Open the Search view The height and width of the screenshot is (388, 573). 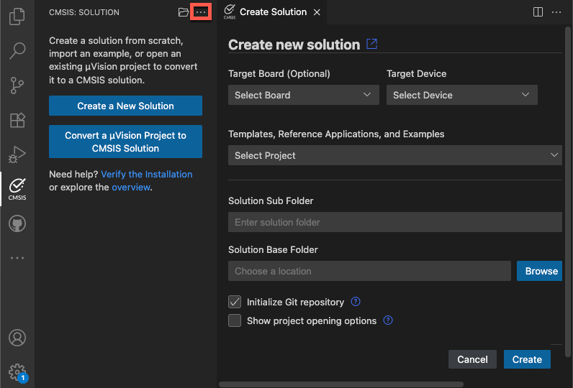pyautogui.click(x=17, y=51)
